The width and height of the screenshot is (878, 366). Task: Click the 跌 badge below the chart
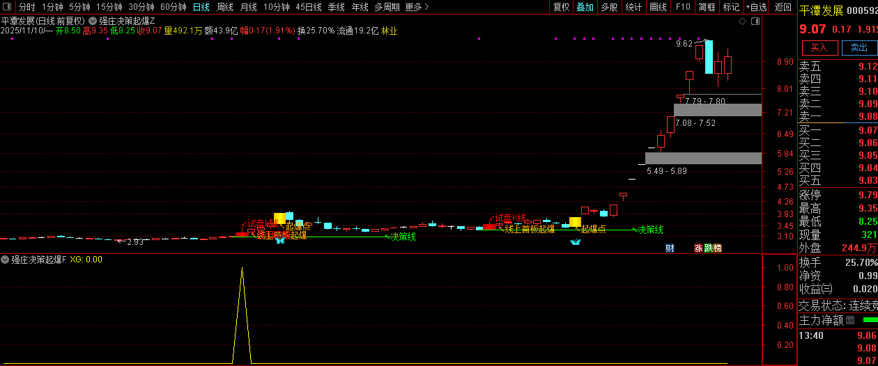pyautogui.click(x=708, y=248)
